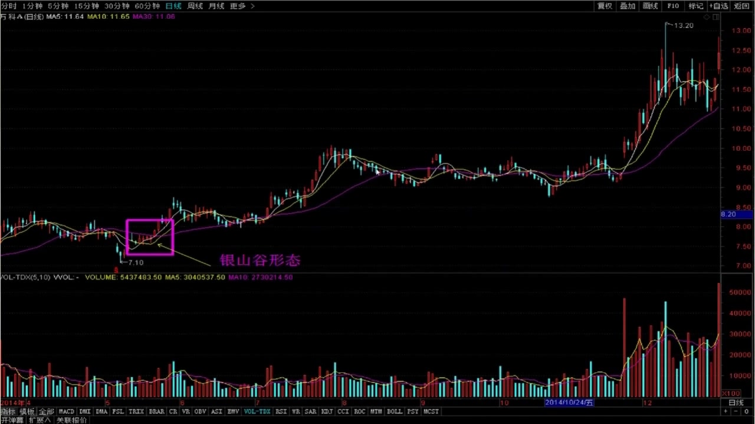Expand the arrow beside 更多
Screen dimensions: 755x424
(x=253, y=6)
